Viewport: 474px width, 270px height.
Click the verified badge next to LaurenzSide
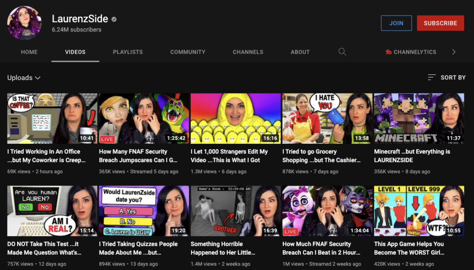pyautogui.click(x=114, y=19)
